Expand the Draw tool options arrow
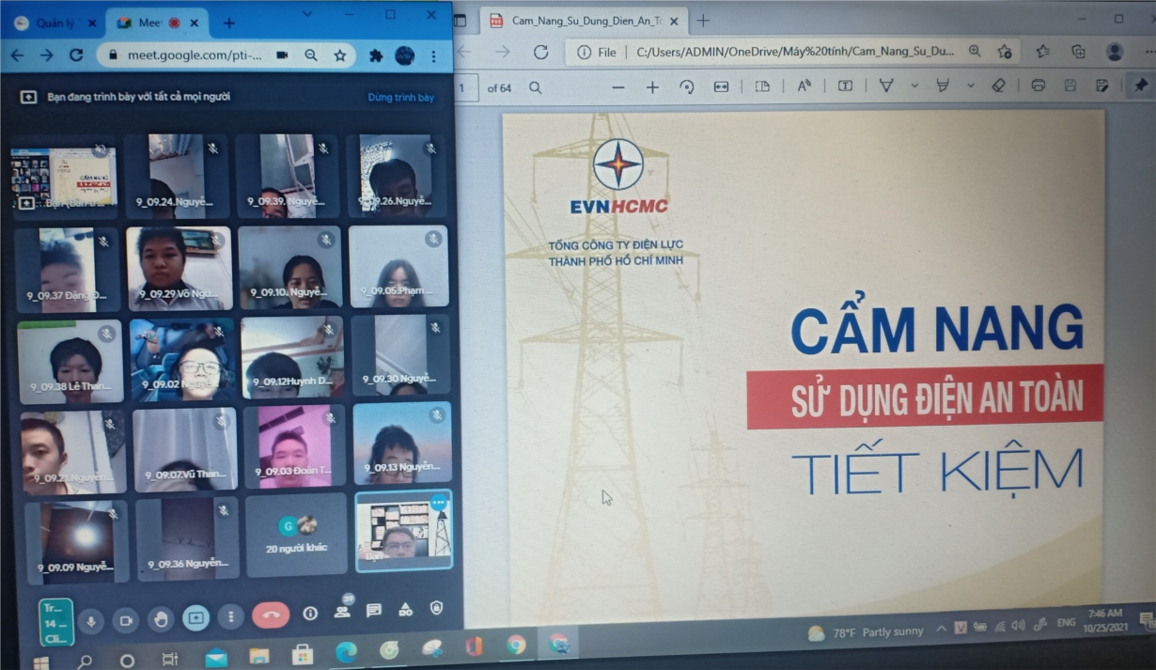 (x=914, y=86)
